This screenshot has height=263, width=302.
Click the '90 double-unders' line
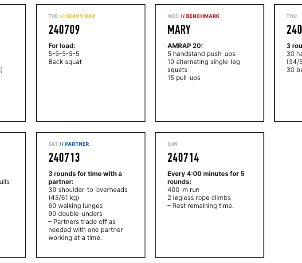(x=75, y=214)
